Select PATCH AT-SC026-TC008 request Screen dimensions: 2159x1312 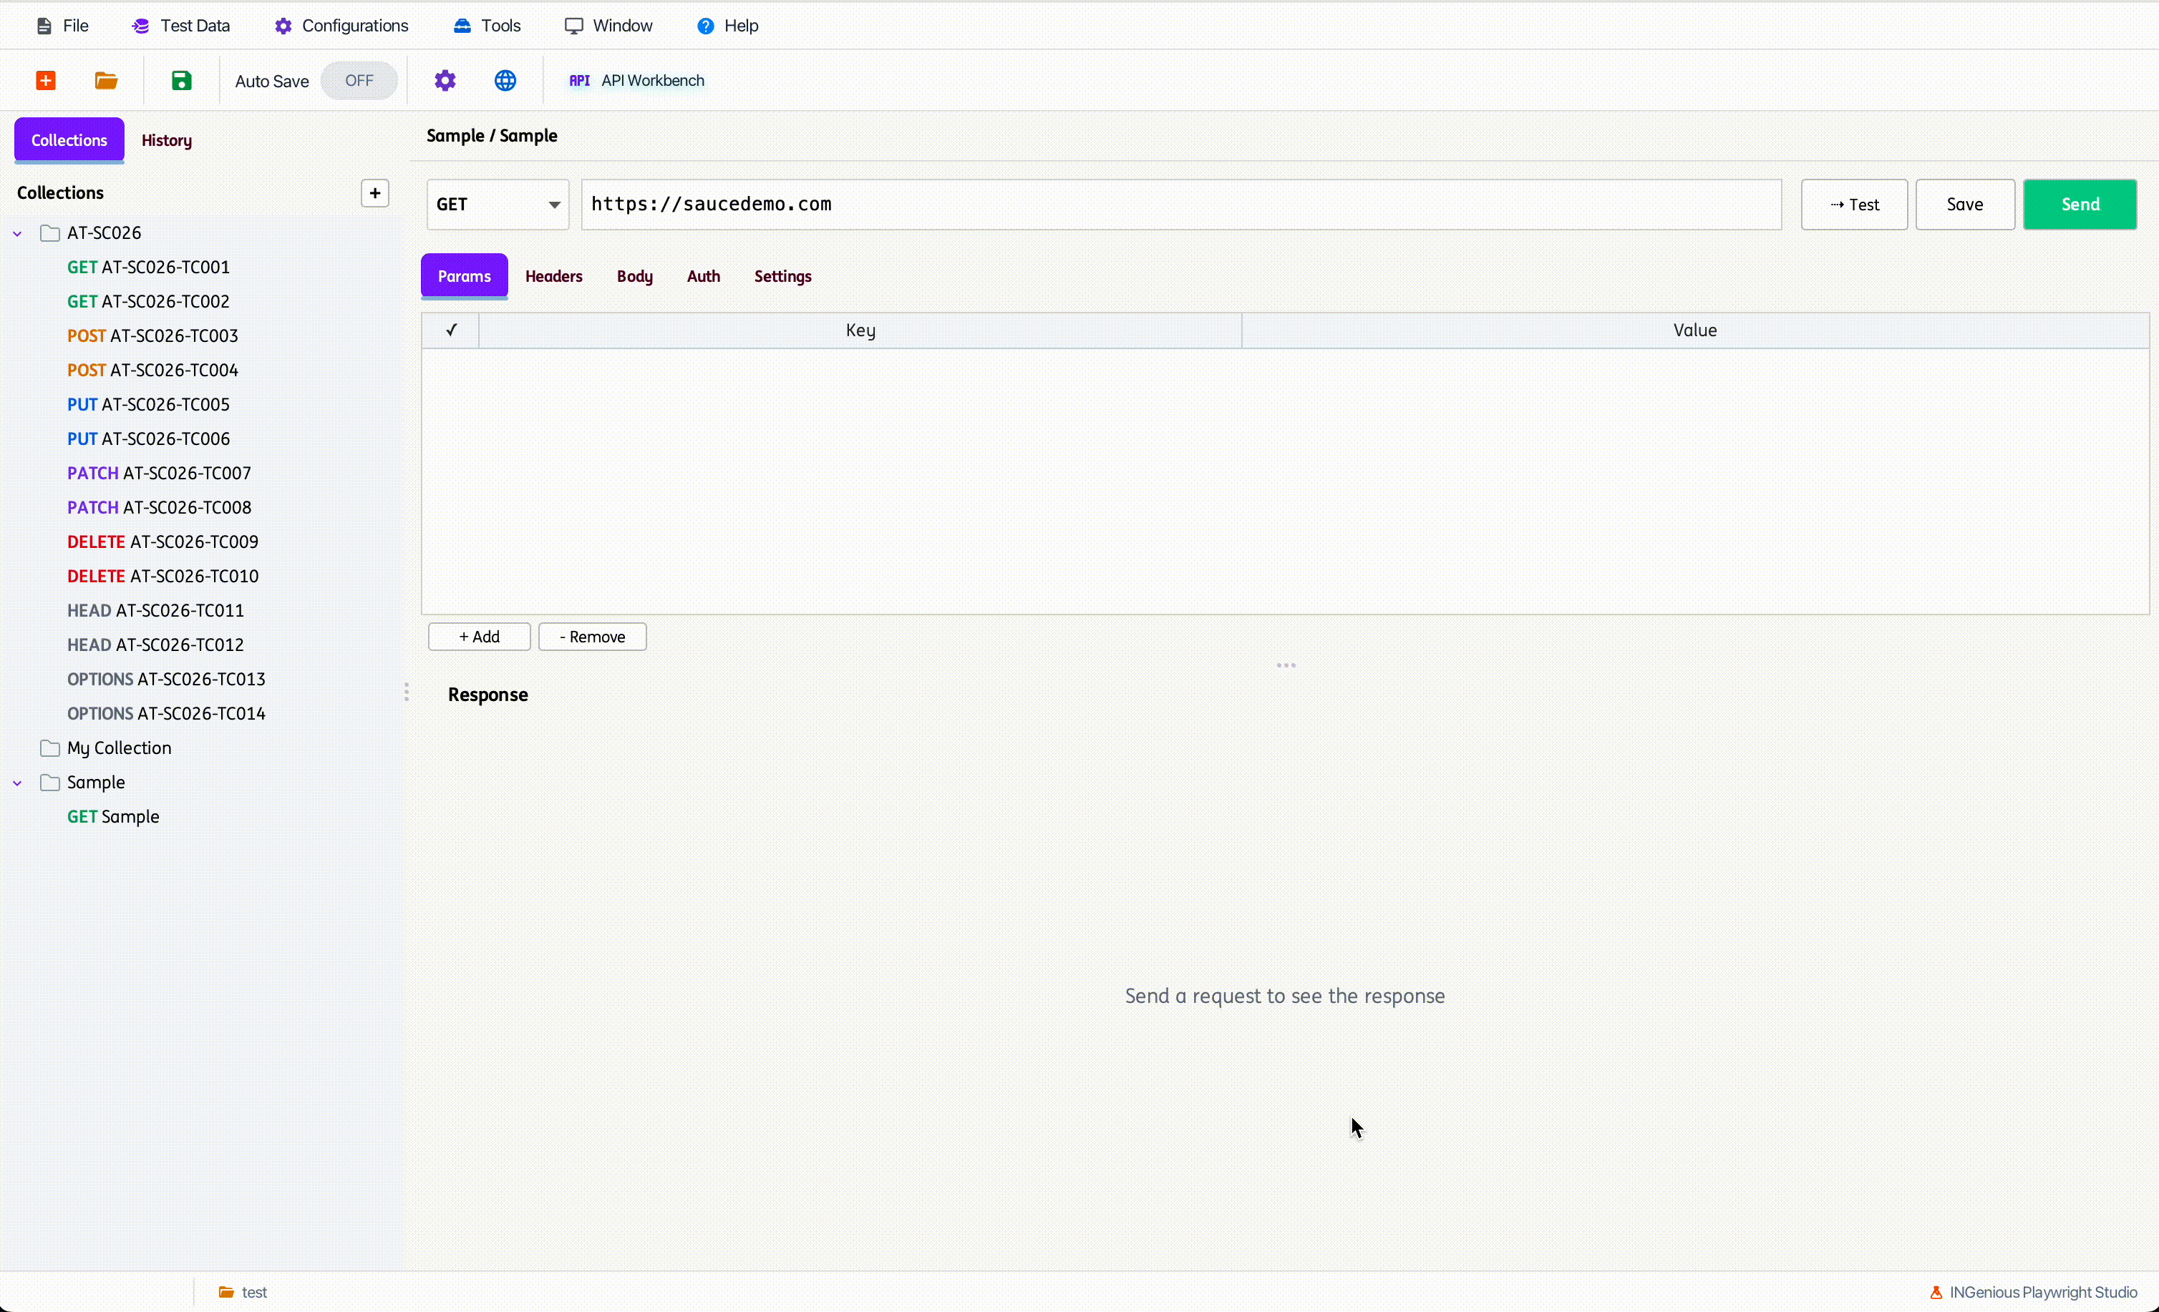(159, 507)
